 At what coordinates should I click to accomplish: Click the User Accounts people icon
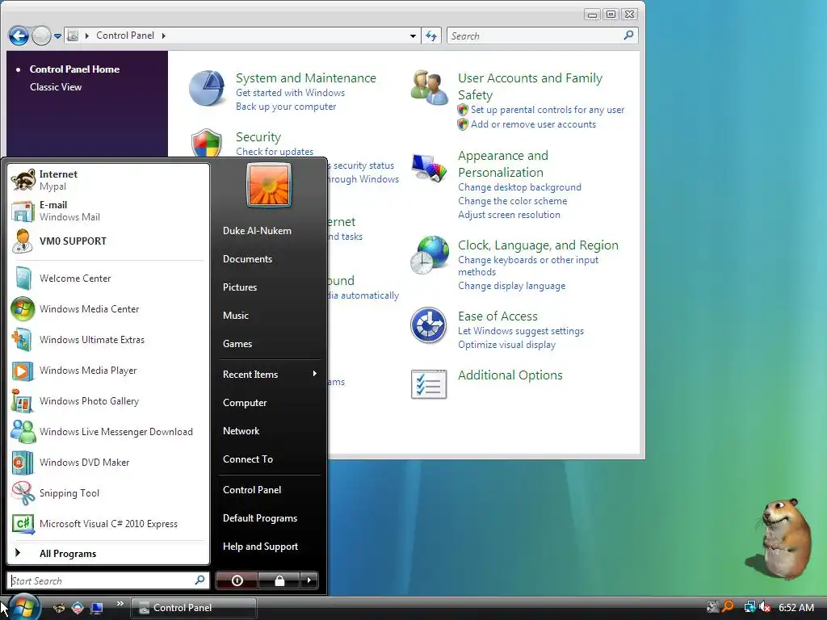click(x=430, y=87)
